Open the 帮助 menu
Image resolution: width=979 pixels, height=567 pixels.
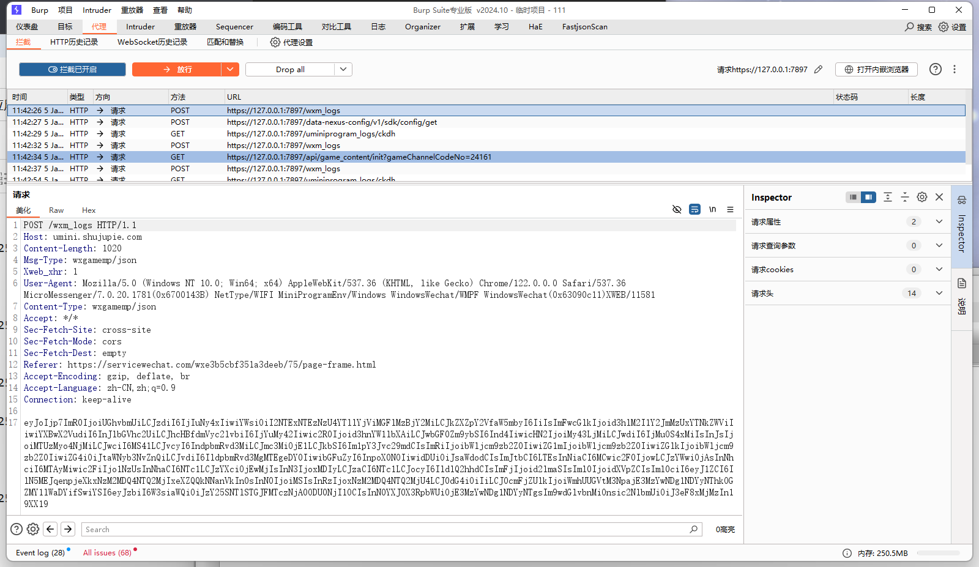pos(185,10)
